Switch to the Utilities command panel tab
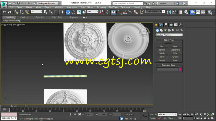Screen dimensions: 216x121 (181, 25)
